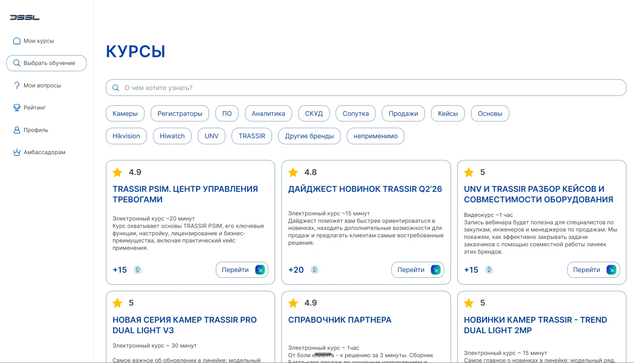634x363 pixels.
Task: Click the star on Справочник партнера card
Action: (x=293, y=303)
